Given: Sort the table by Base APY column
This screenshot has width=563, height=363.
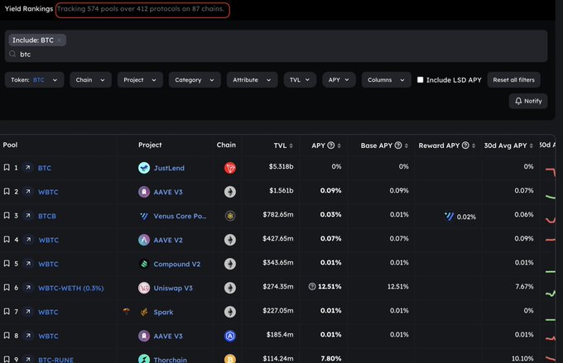Looking at the screenshot, I should point(406,146).
